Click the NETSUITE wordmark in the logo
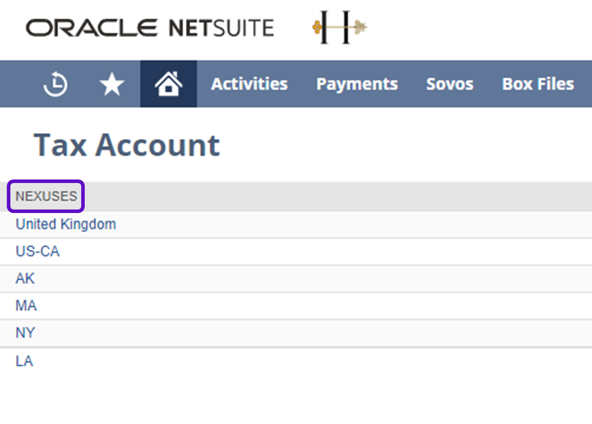Screen dimensions: 592x424 point(221,28)
